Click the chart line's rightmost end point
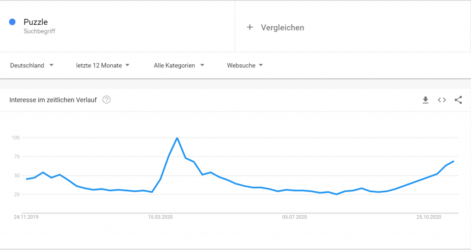471x250 pixels. pos(454,161)
